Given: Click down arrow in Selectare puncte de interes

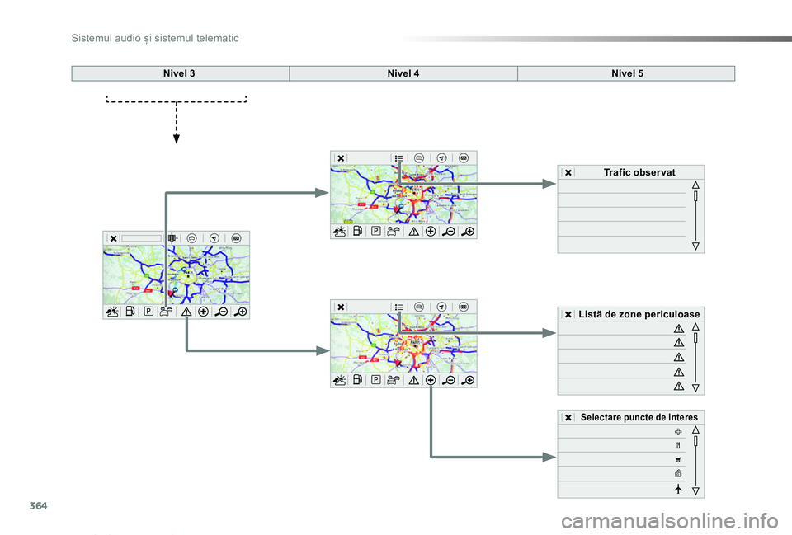Looking at the screenshot, I should click(x=695, y=491).
